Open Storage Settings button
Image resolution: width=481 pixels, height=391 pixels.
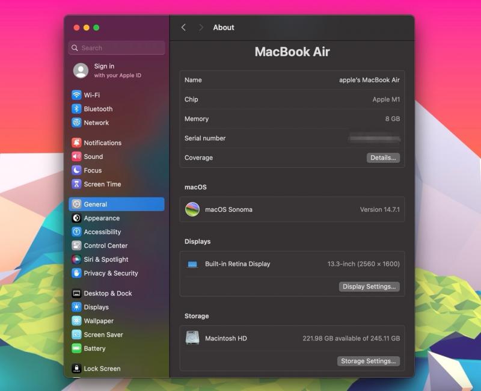tap(369, 361)
